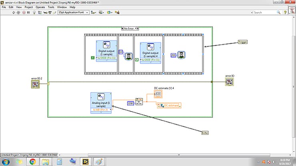Image resolution: width=296 pixels, height=166 pixels.
Task: Click the scroll-up arrow on vertical scrollbar
Action: [x=294, y=17]
